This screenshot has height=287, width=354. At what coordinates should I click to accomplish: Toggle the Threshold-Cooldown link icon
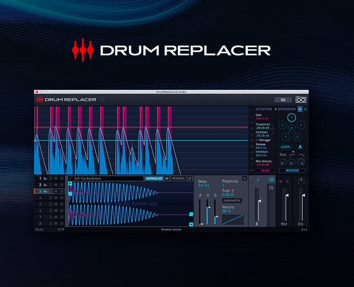pos(273,128)
